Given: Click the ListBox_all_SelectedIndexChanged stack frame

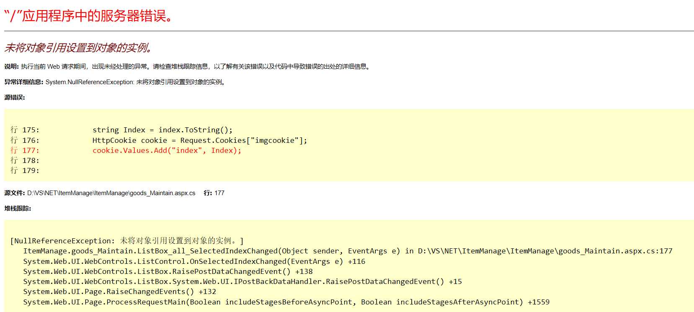Looking at the screenshot, I should (348, 251).
